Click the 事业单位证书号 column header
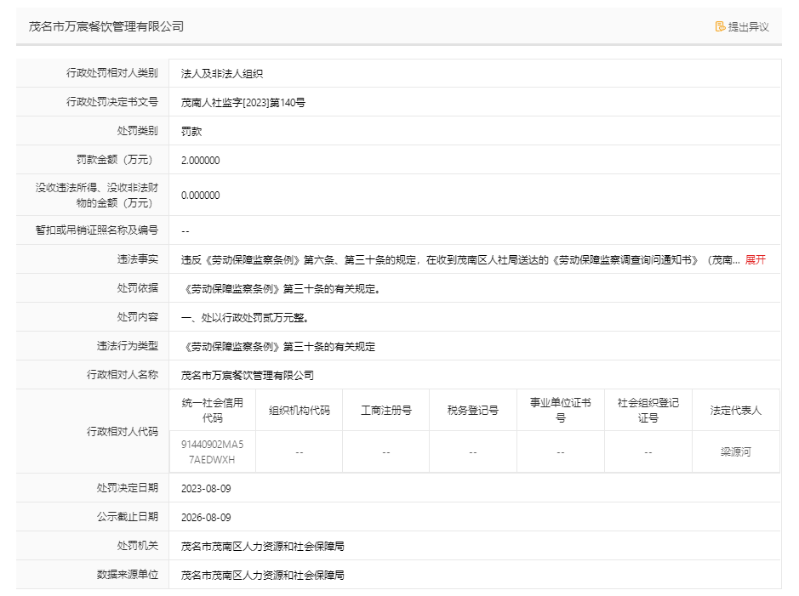Image resolution: width=799 pixels, height=596 pixels. pyautogui.click(x=561, y=411)
